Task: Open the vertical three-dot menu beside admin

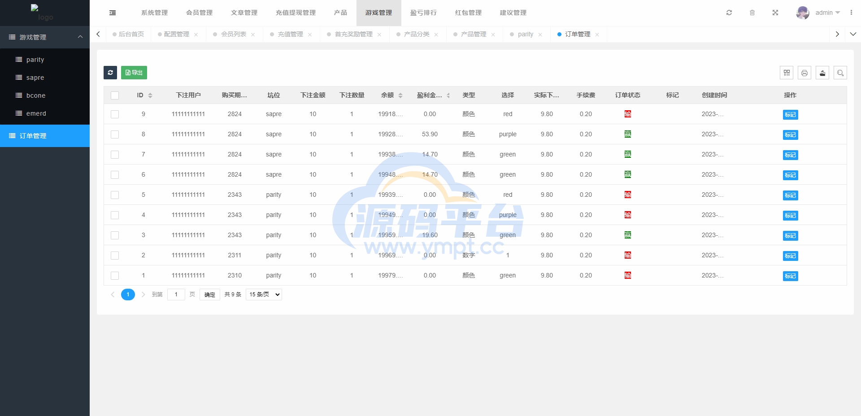Action: [x=851, y=13]
